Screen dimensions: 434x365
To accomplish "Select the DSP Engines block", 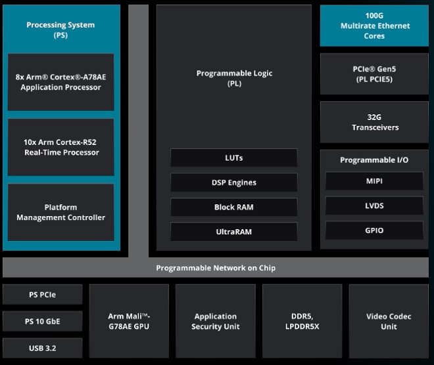I will [234, 182].
